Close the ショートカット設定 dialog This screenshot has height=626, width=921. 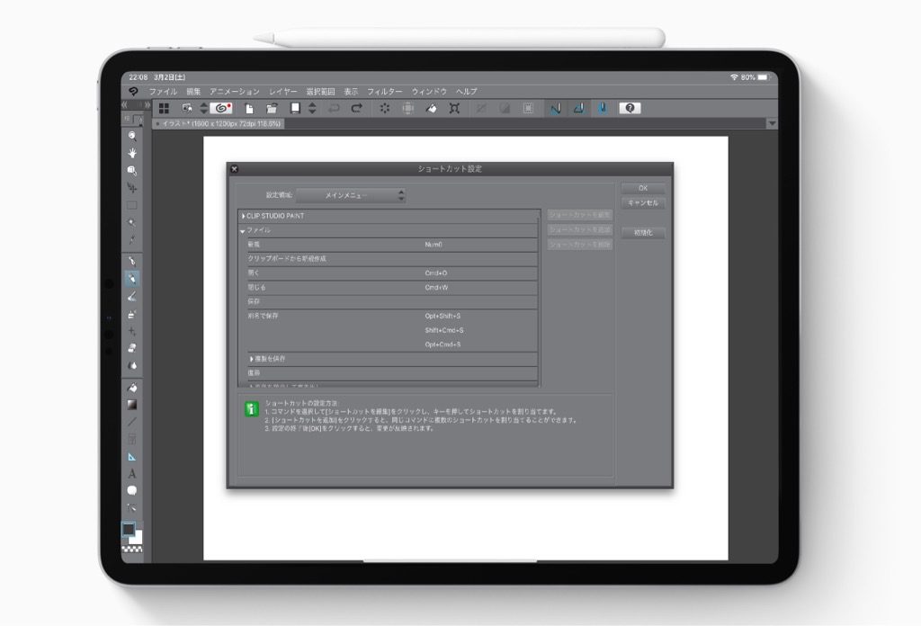pyautogui.click(x=235, y=169)
